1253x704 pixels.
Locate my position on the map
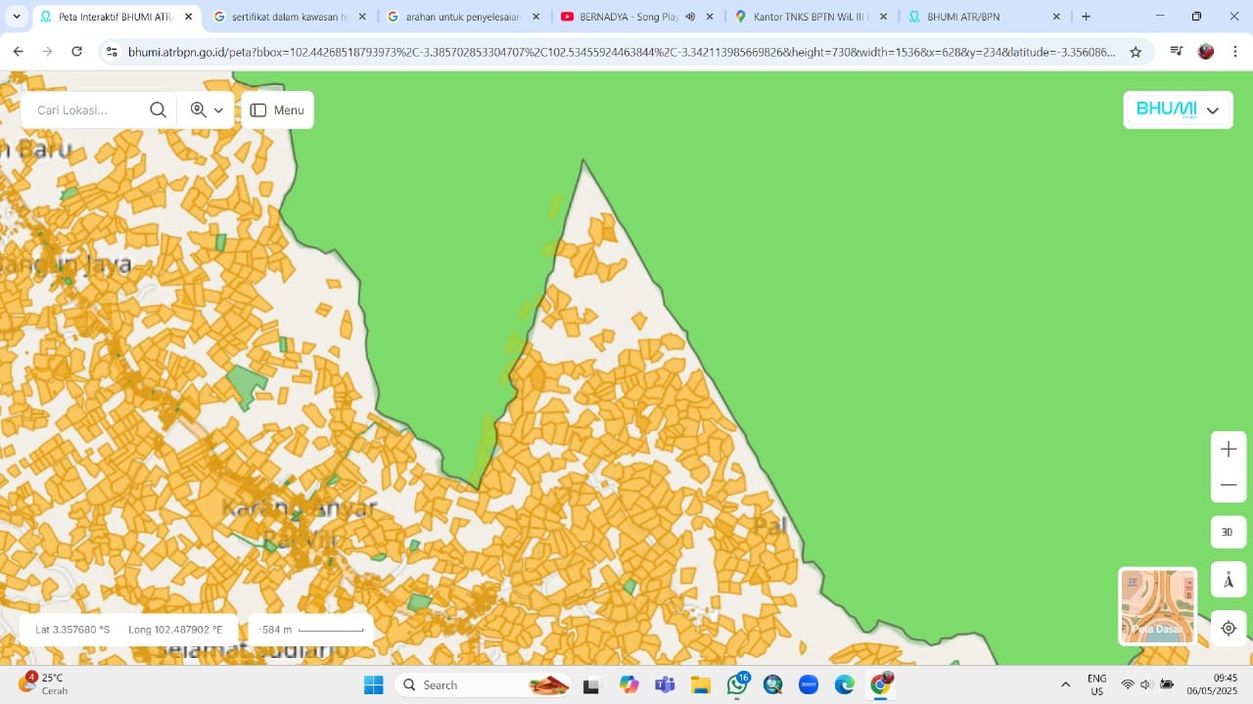coord(1228,628)
